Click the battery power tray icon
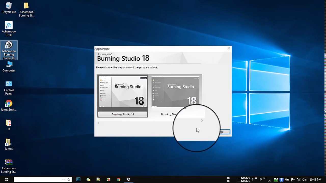The image size is (326, 183). [287, 180]
